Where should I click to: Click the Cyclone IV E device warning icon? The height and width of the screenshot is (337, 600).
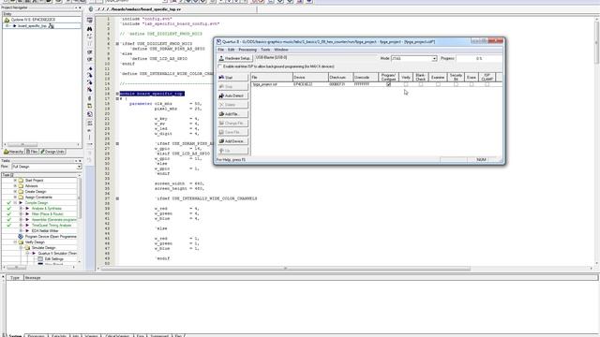point(7,20)
